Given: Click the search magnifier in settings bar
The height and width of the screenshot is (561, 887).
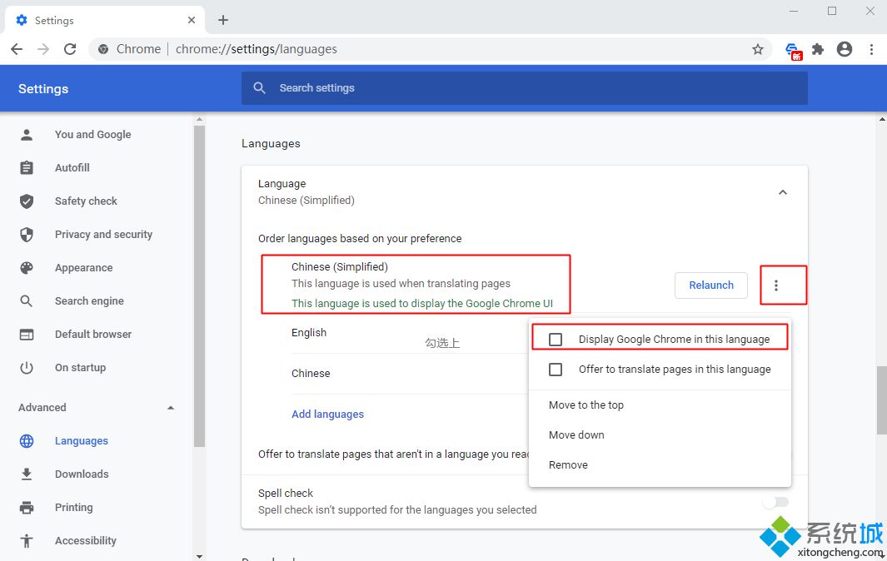Looking at the screenshot, I should [x=259, y=87].
